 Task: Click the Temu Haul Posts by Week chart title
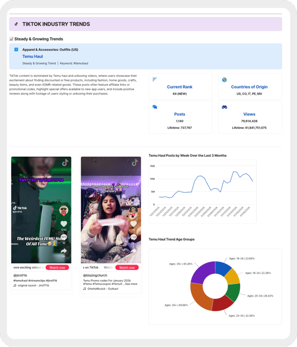pos(187,156)
